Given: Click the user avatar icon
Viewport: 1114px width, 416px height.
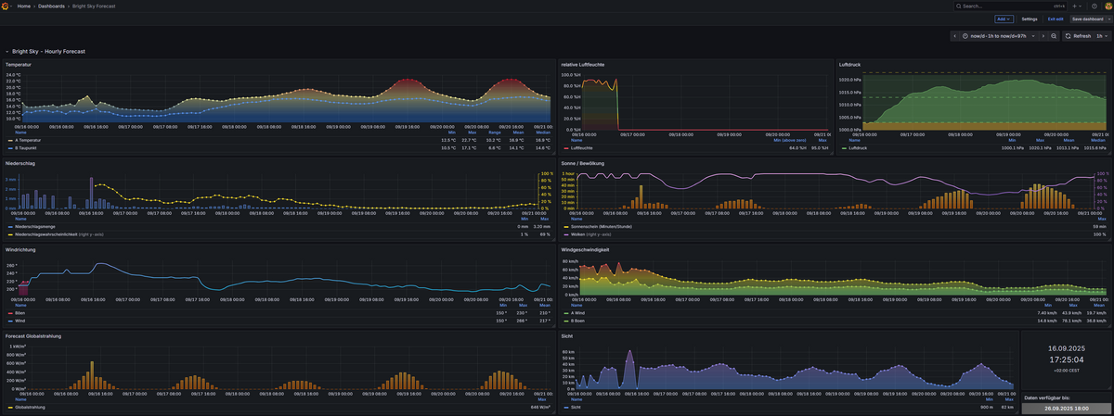Looking at the screenshot, I should pyautogui.click(x=1108, y=6).
